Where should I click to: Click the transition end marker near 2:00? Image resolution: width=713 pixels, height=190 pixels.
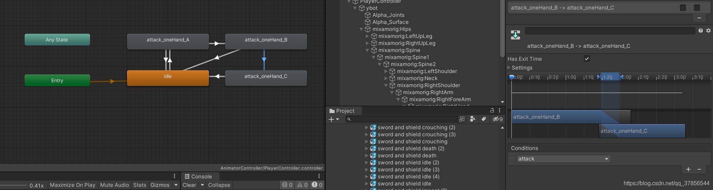[622, 77]
